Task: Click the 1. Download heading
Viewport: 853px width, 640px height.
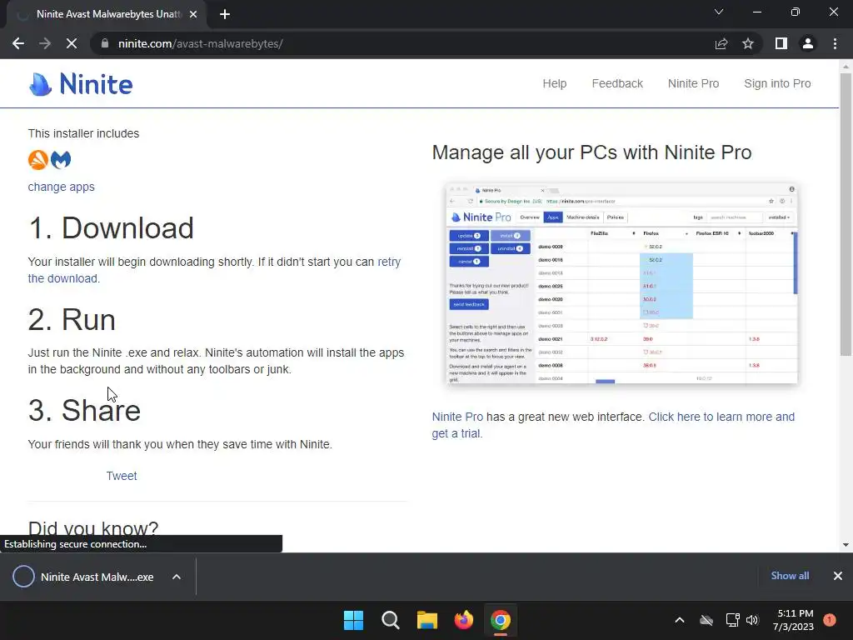Action: [x=111, y=227]
